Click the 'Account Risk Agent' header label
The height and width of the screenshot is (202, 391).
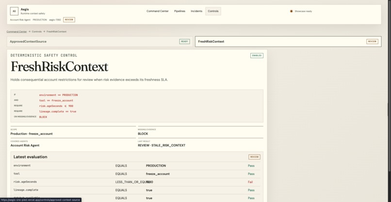tap(20, 20)
